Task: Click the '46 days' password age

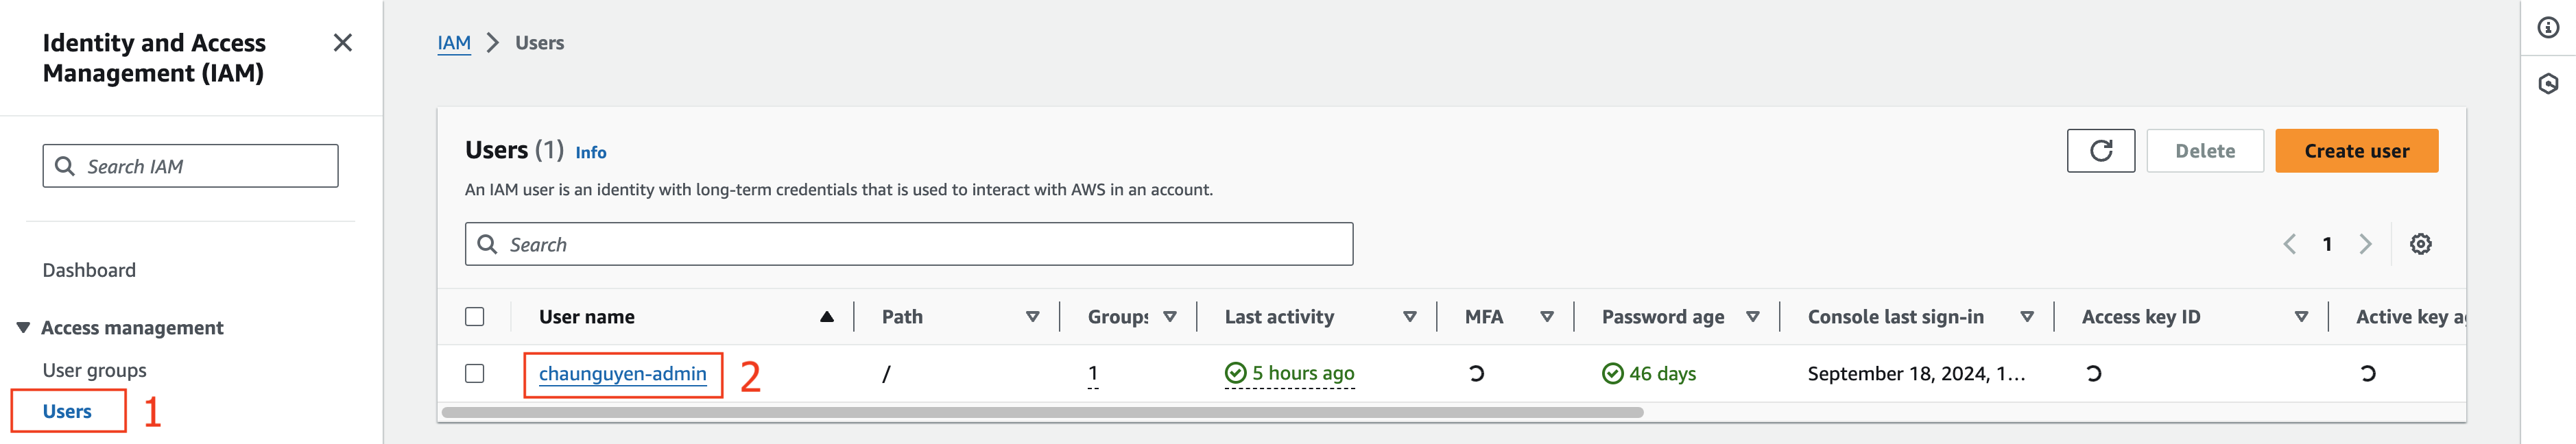Action: [1662, 374]
